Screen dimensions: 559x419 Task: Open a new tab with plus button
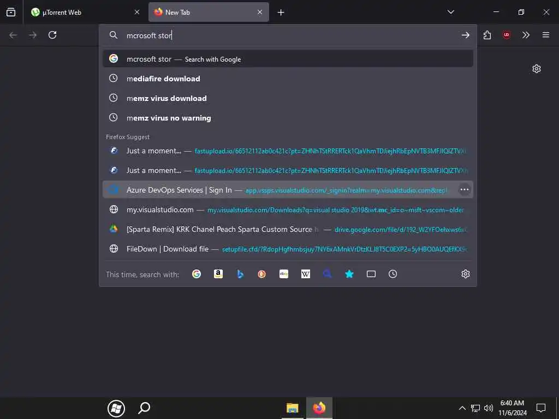click(x=281, y=13)
